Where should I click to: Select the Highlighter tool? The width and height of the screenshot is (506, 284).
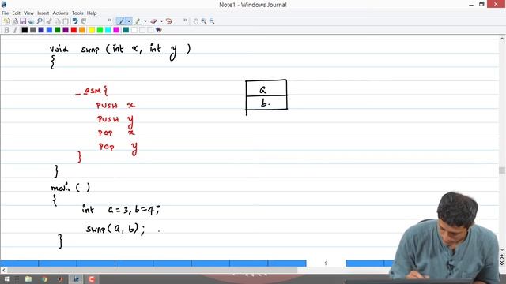137,21
